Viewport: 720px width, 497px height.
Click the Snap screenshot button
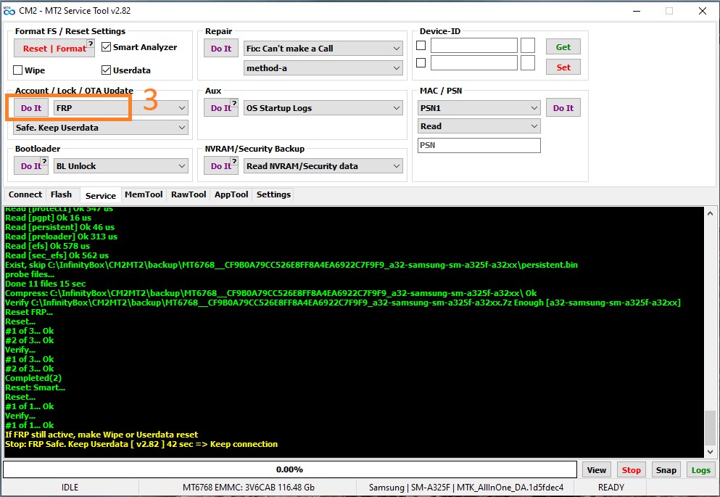(666, 470)
